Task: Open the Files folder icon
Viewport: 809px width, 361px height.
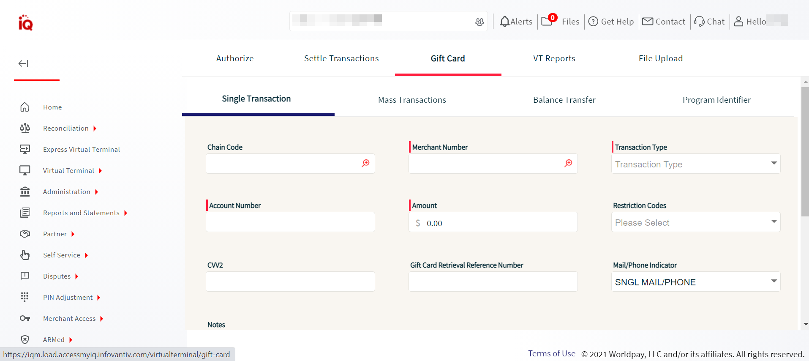Action: click(547, 21)
